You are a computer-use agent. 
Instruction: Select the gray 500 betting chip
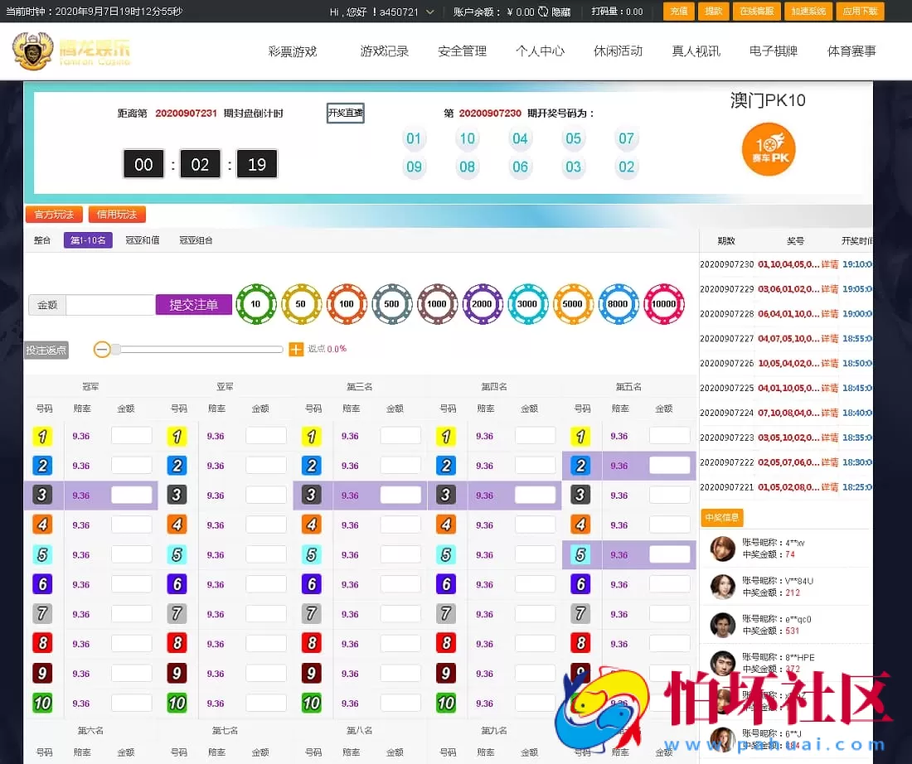pos(391,304)
